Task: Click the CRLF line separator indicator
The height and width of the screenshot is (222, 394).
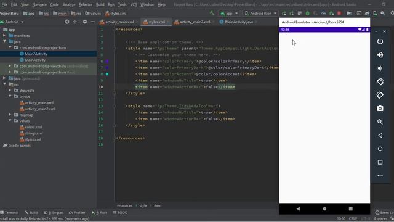Action: click(x=353, y=218)
